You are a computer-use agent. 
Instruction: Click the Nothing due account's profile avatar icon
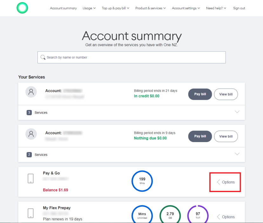[x=31, y=134]
